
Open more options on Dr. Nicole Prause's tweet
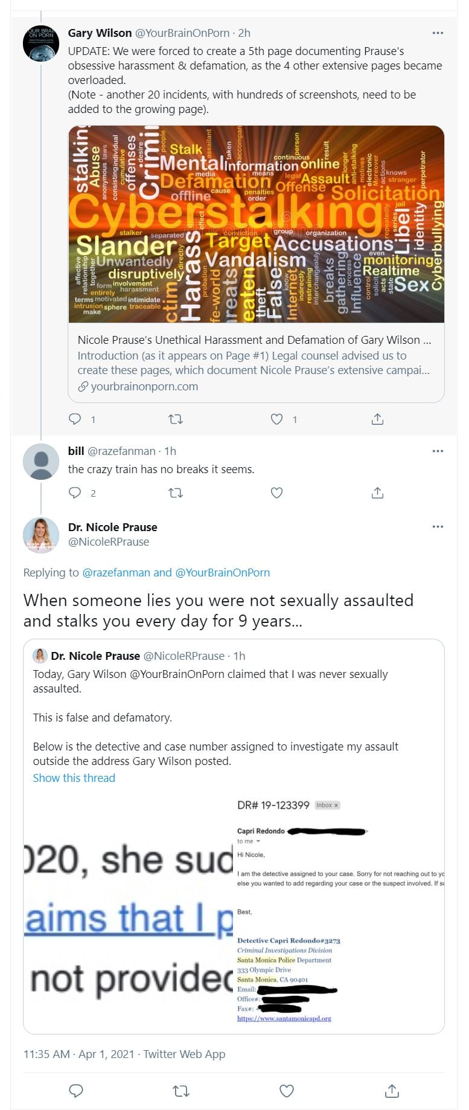tap(438, 527)
